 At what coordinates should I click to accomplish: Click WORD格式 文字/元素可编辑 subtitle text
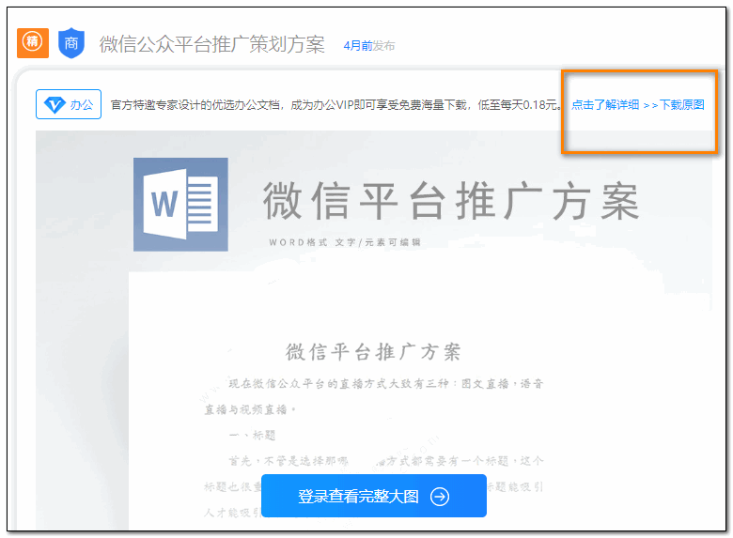[345, 242]
